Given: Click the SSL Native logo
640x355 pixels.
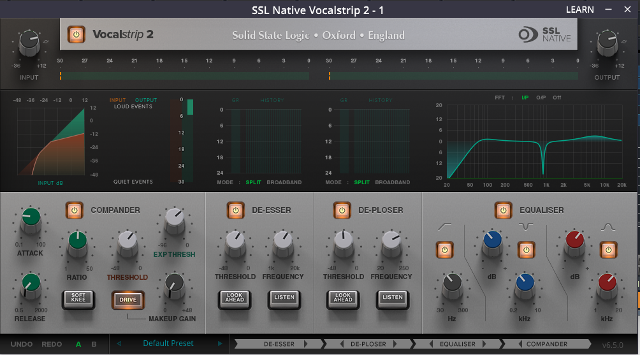Looking at the screenshot, I should [544, 34].
